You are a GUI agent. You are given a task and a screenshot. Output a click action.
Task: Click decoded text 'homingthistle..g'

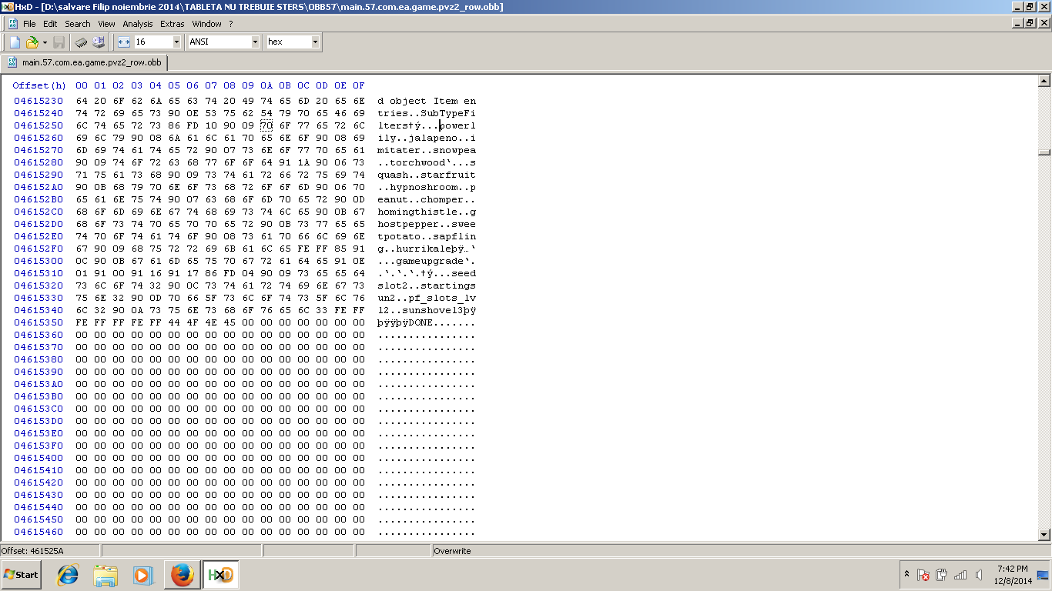427,212
